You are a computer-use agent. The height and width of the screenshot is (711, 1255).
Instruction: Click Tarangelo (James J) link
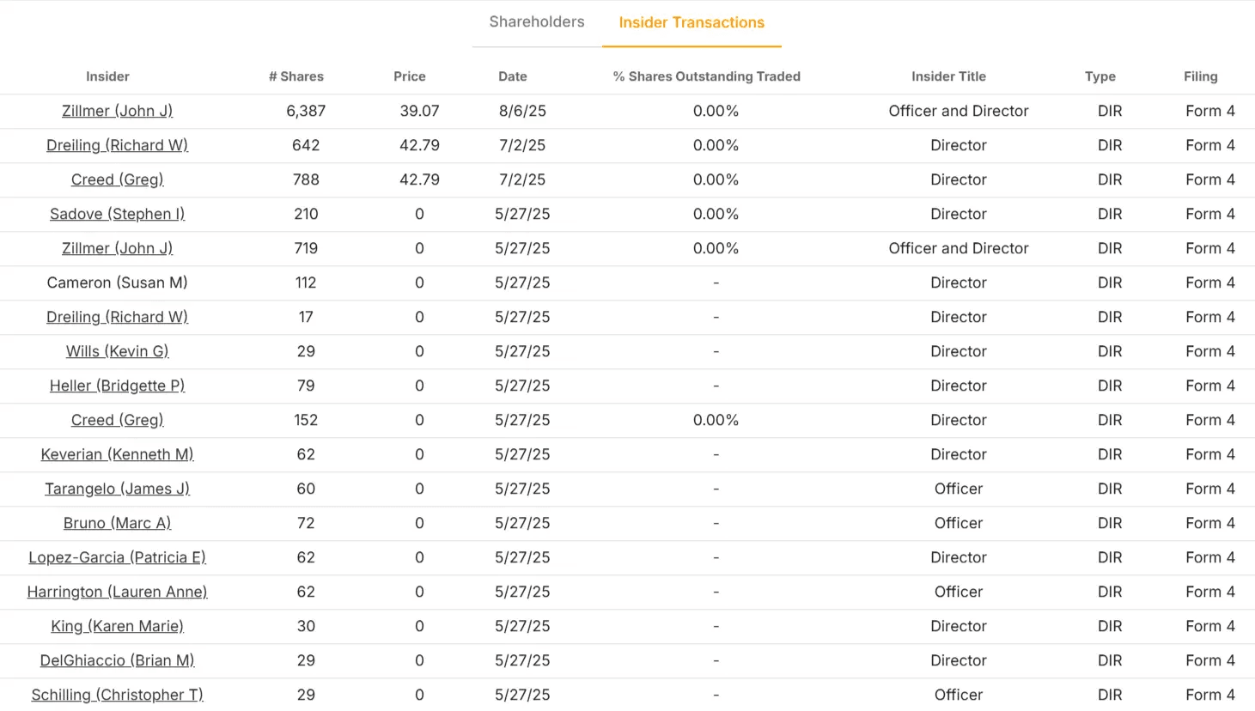pyautogui.click(x=117, y=489)
